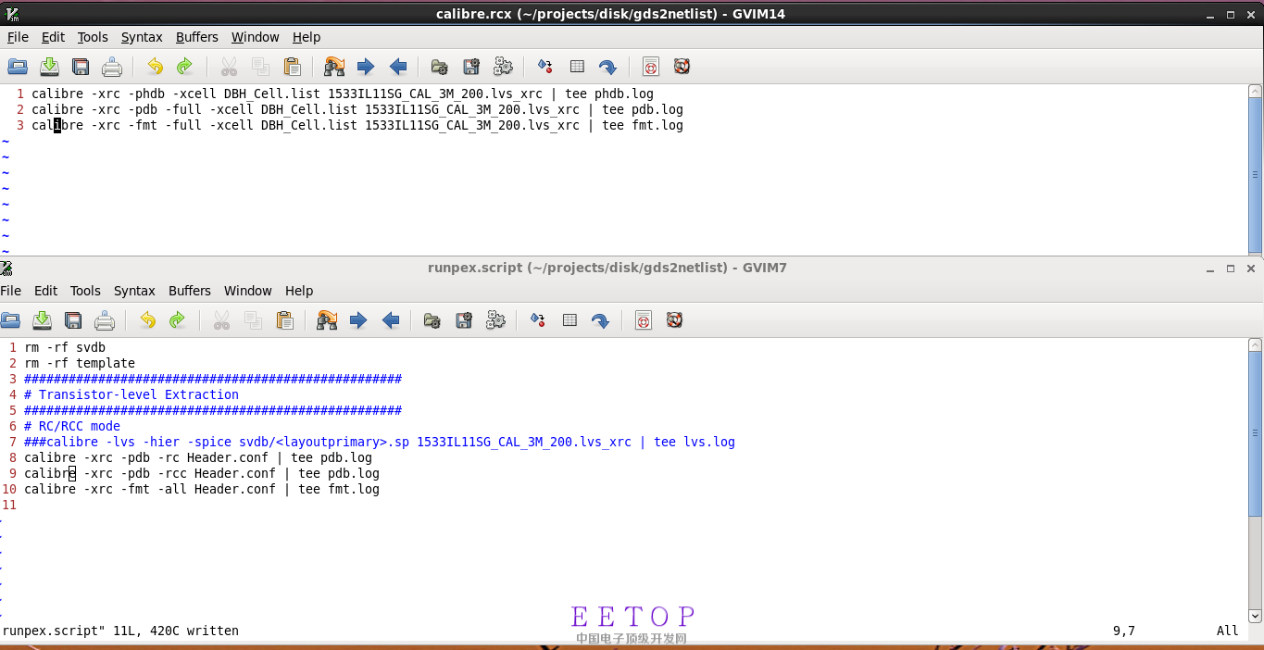Screen dimensions: 1264x650
Task: Save all files in runpex.script window toolbar
Action: point(73,320)
